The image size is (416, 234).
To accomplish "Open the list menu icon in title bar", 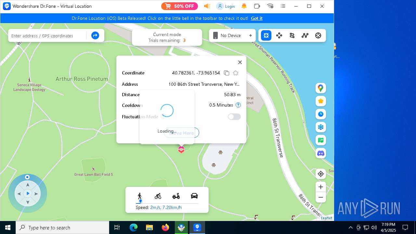I will click(283, 6).
